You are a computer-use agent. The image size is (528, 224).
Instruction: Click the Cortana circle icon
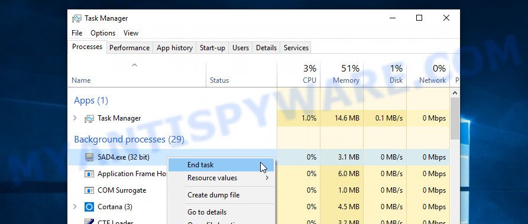click(x=89, y=207)
